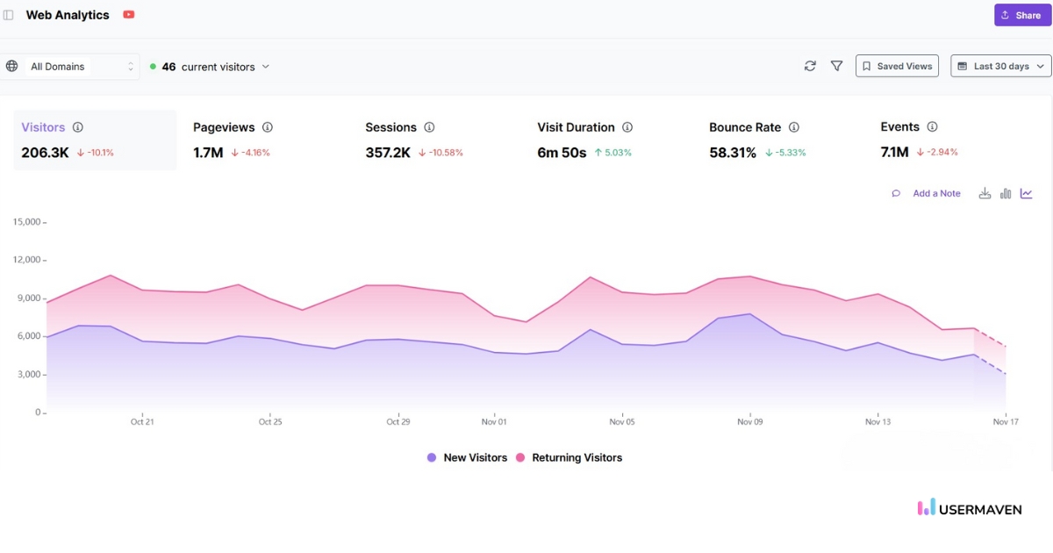
Task: Select the Sessions metric card
Action: [399, 139]
